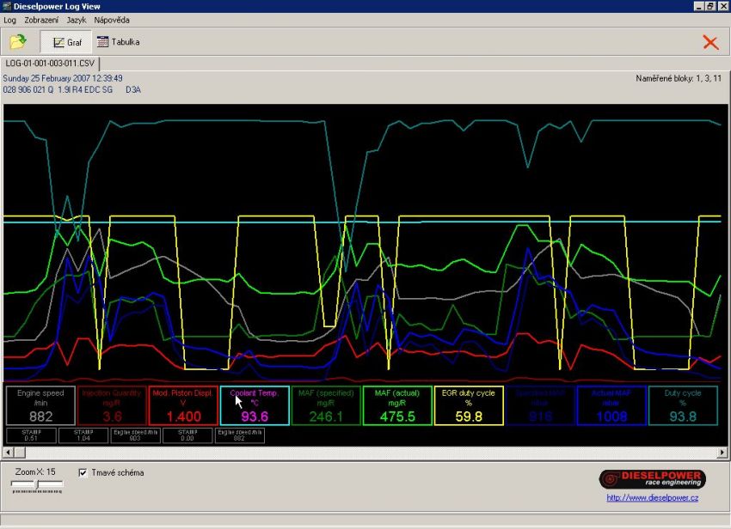
Task: Select the LOG-01-001-003-011.CSV tab
Action: [x=51, y=64]
